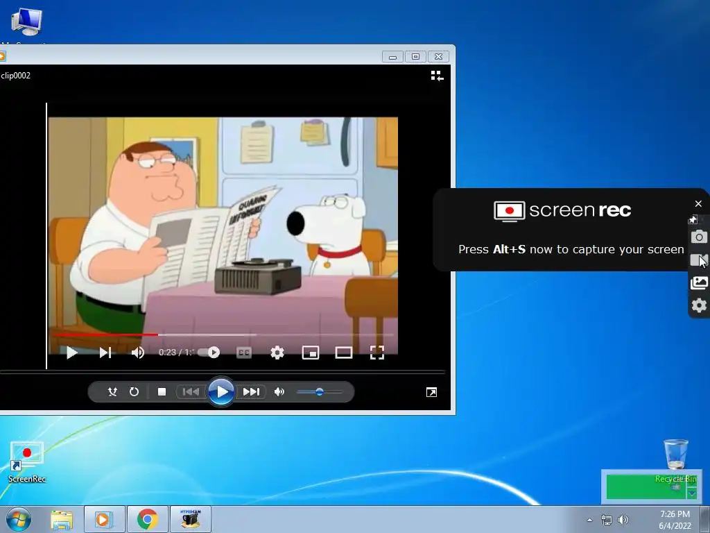Pin the ScreenRec sidebar

click(x=693, y=220)
